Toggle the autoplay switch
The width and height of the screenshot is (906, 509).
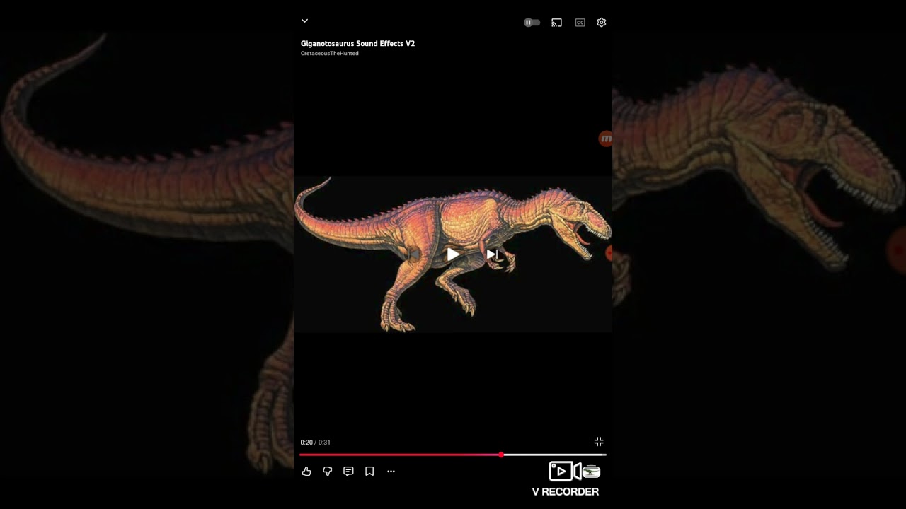[532, 23]
